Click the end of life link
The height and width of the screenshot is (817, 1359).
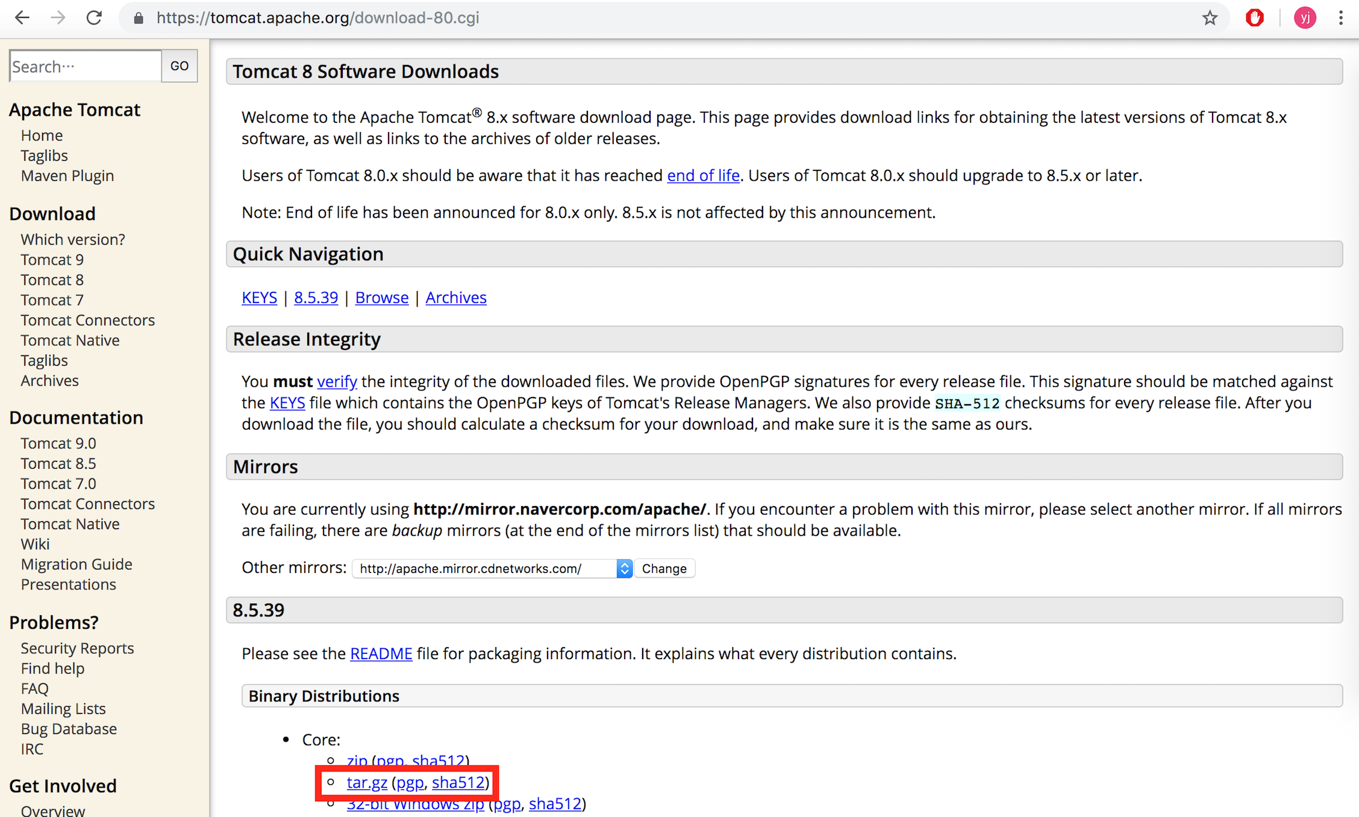703,175
